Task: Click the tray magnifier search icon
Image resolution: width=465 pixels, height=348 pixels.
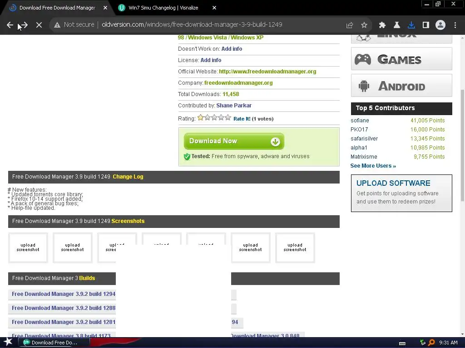Action: [432, 343]
